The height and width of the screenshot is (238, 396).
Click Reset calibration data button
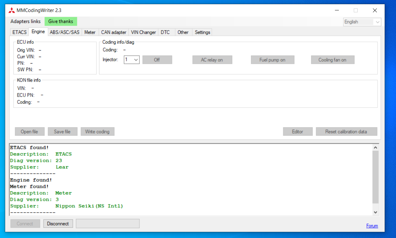346,131
